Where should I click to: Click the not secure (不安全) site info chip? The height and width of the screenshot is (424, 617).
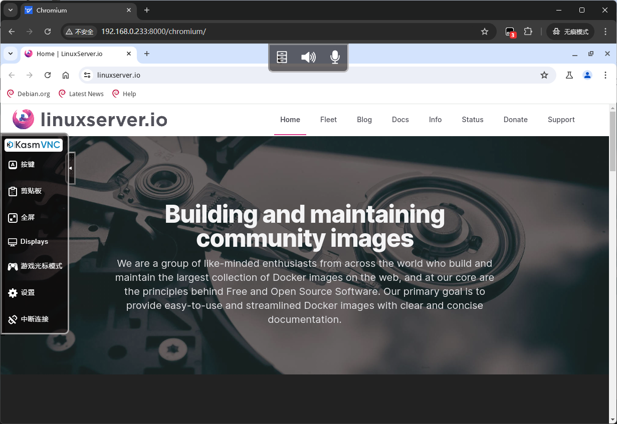tap(80, 32)
